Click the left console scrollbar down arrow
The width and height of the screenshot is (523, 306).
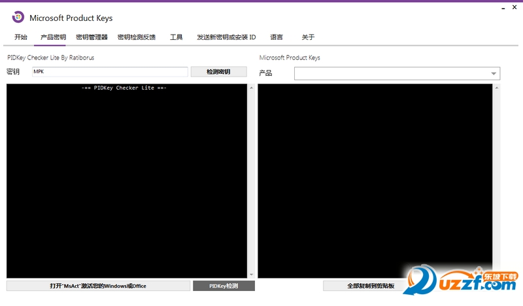(x=252, y=275)
